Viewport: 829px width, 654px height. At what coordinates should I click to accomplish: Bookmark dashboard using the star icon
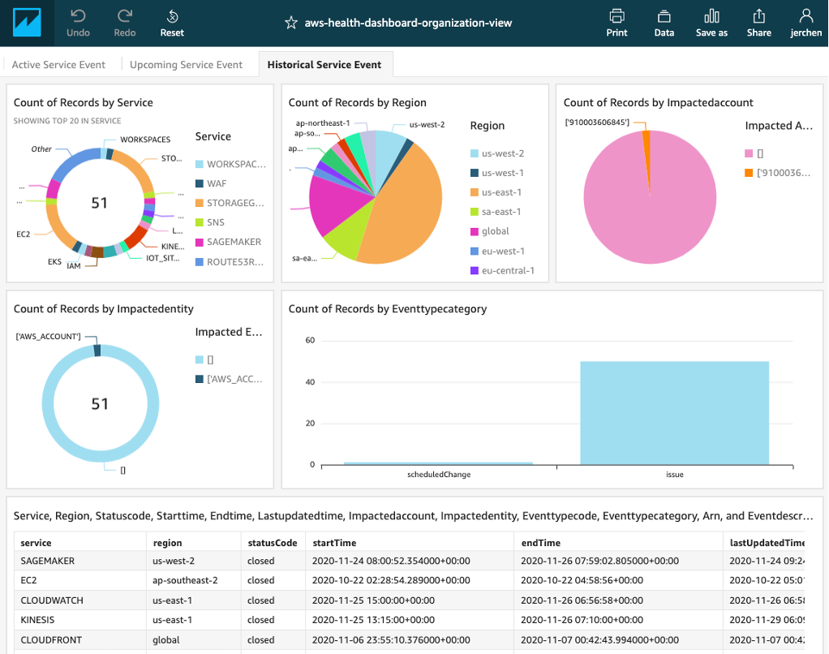pos(291,23)
